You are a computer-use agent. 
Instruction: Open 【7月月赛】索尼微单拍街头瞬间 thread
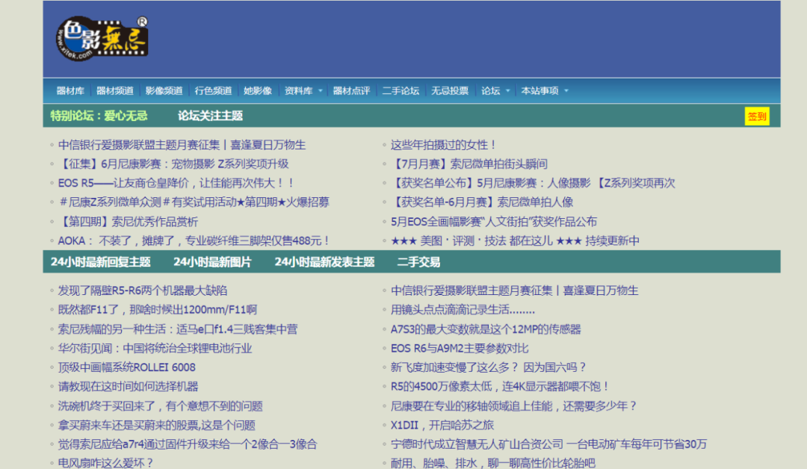[x=469, y=164]
